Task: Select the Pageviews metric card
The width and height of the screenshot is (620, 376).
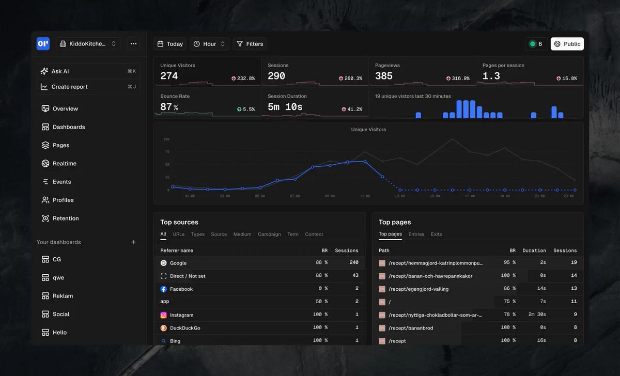Action: click(x=422, y=71)
